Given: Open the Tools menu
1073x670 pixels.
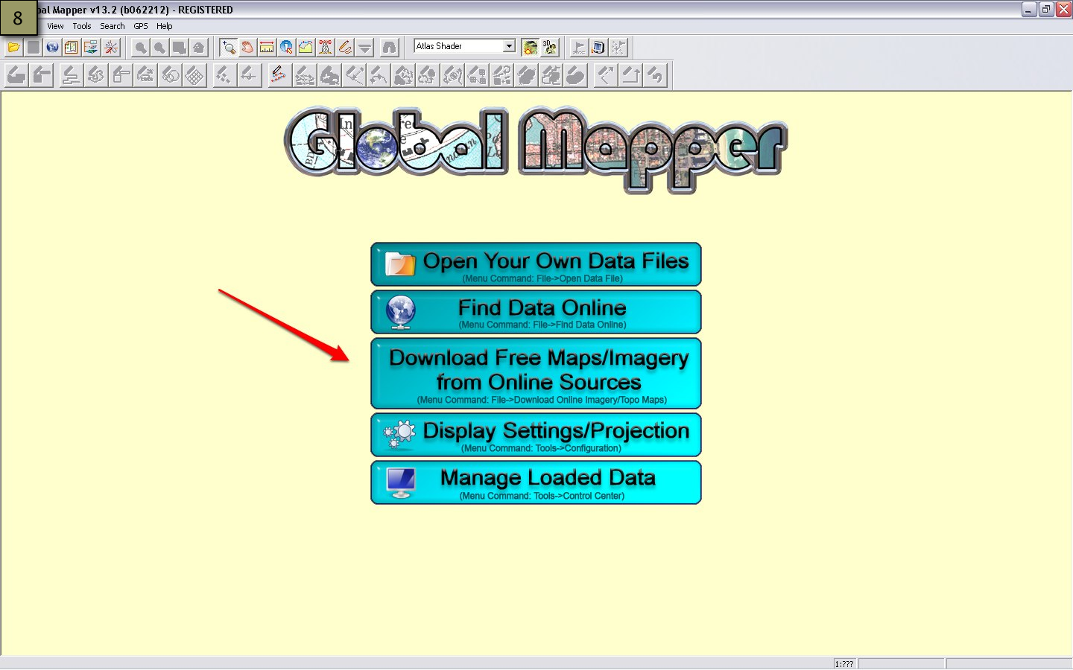Looking at the screenshot, I should pyautogui.click(x=82, y=26).
